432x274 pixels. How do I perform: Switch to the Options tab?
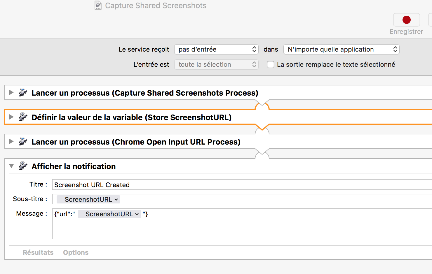pyautogui.click(x=76, y=252)
